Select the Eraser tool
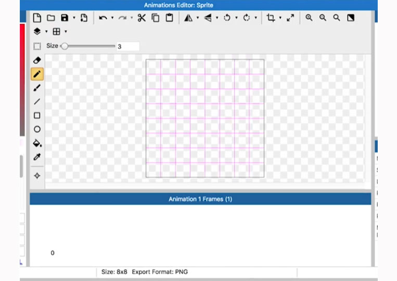This screenshot has height=281, width=397. pos(37,60)
